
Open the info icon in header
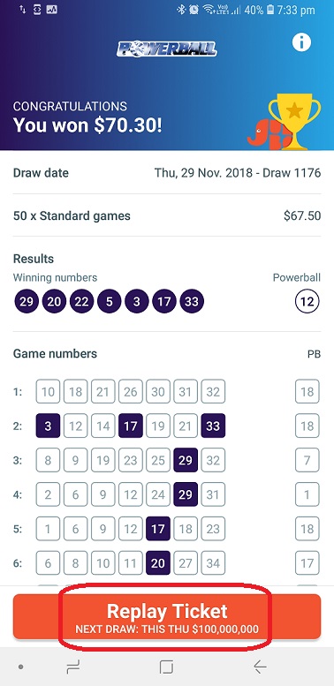click(301, 42)
